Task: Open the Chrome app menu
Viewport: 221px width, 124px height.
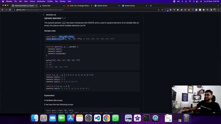Action: click(x=9, y=1)
